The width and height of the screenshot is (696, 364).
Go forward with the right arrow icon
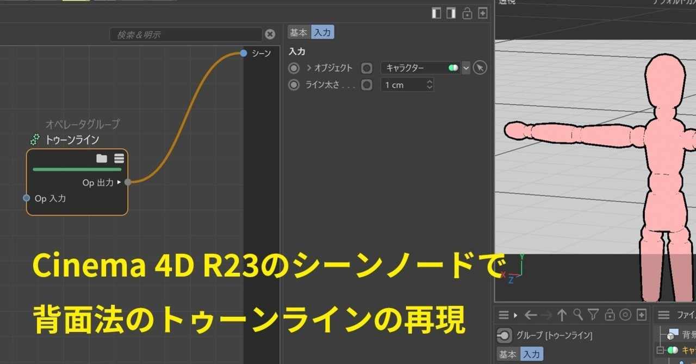click(547, 315)
